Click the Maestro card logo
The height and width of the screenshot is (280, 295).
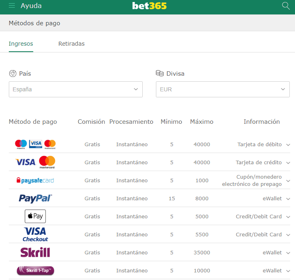pyautogui.click(x=21, y=144)
